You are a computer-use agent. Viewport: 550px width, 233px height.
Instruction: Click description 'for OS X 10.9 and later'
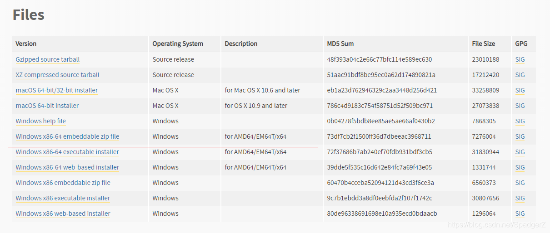click(256, 106)
